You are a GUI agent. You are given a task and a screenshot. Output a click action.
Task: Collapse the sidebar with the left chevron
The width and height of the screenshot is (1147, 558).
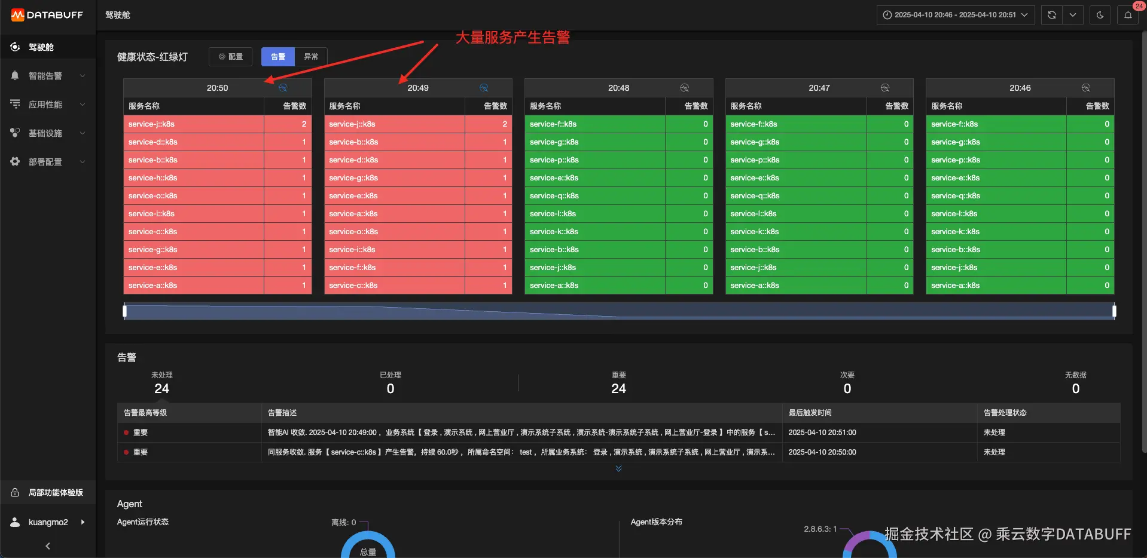click(48, 546)
